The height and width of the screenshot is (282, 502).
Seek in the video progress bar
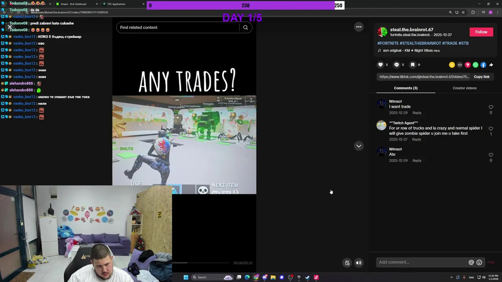click(200, 263)
